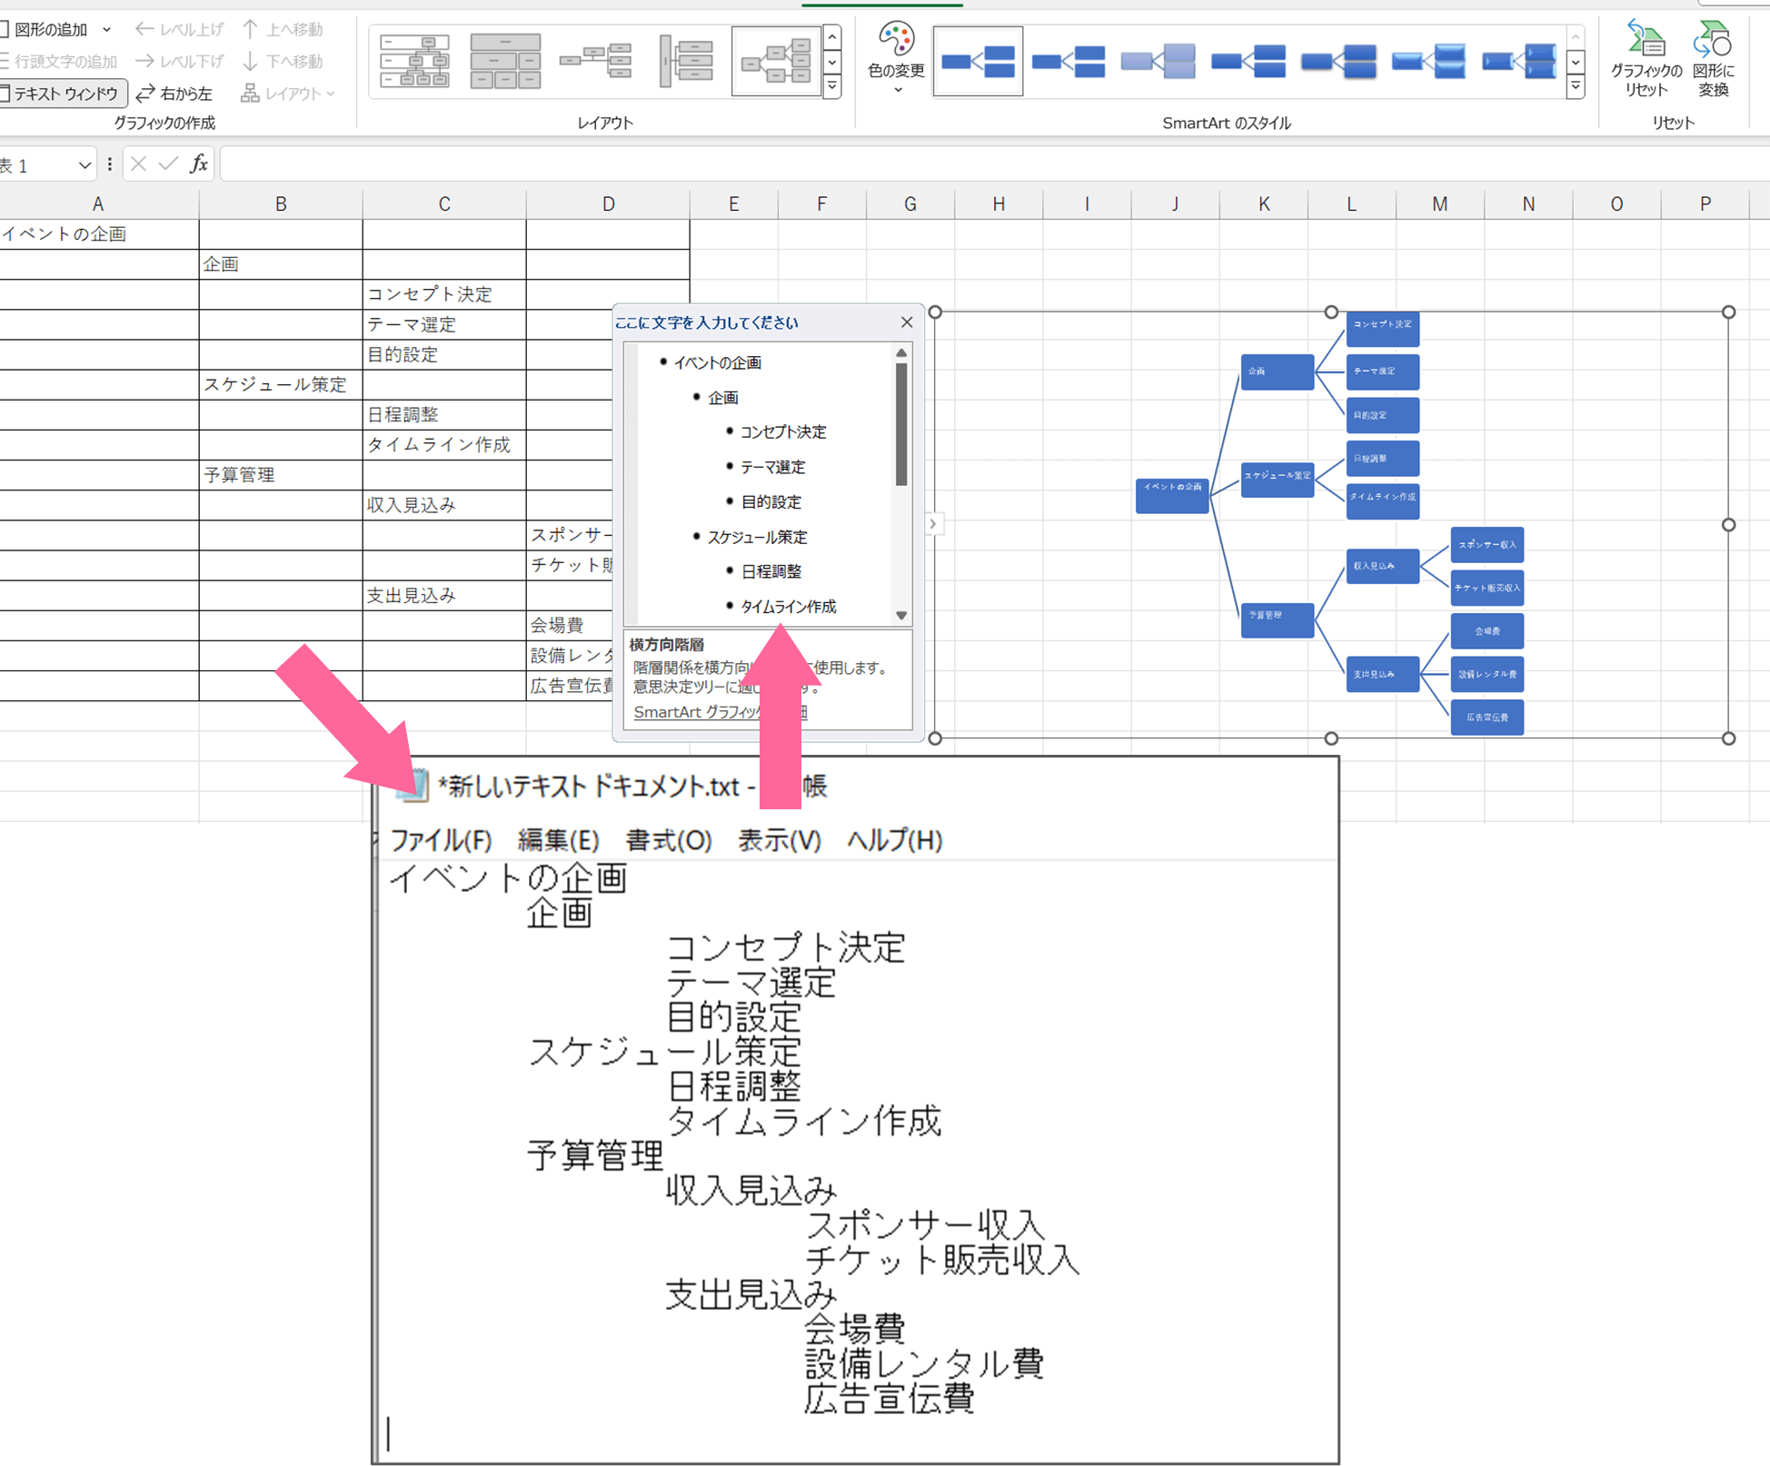Open 色の変更 (Change Colors) dropdown

[x=896, y=59]
